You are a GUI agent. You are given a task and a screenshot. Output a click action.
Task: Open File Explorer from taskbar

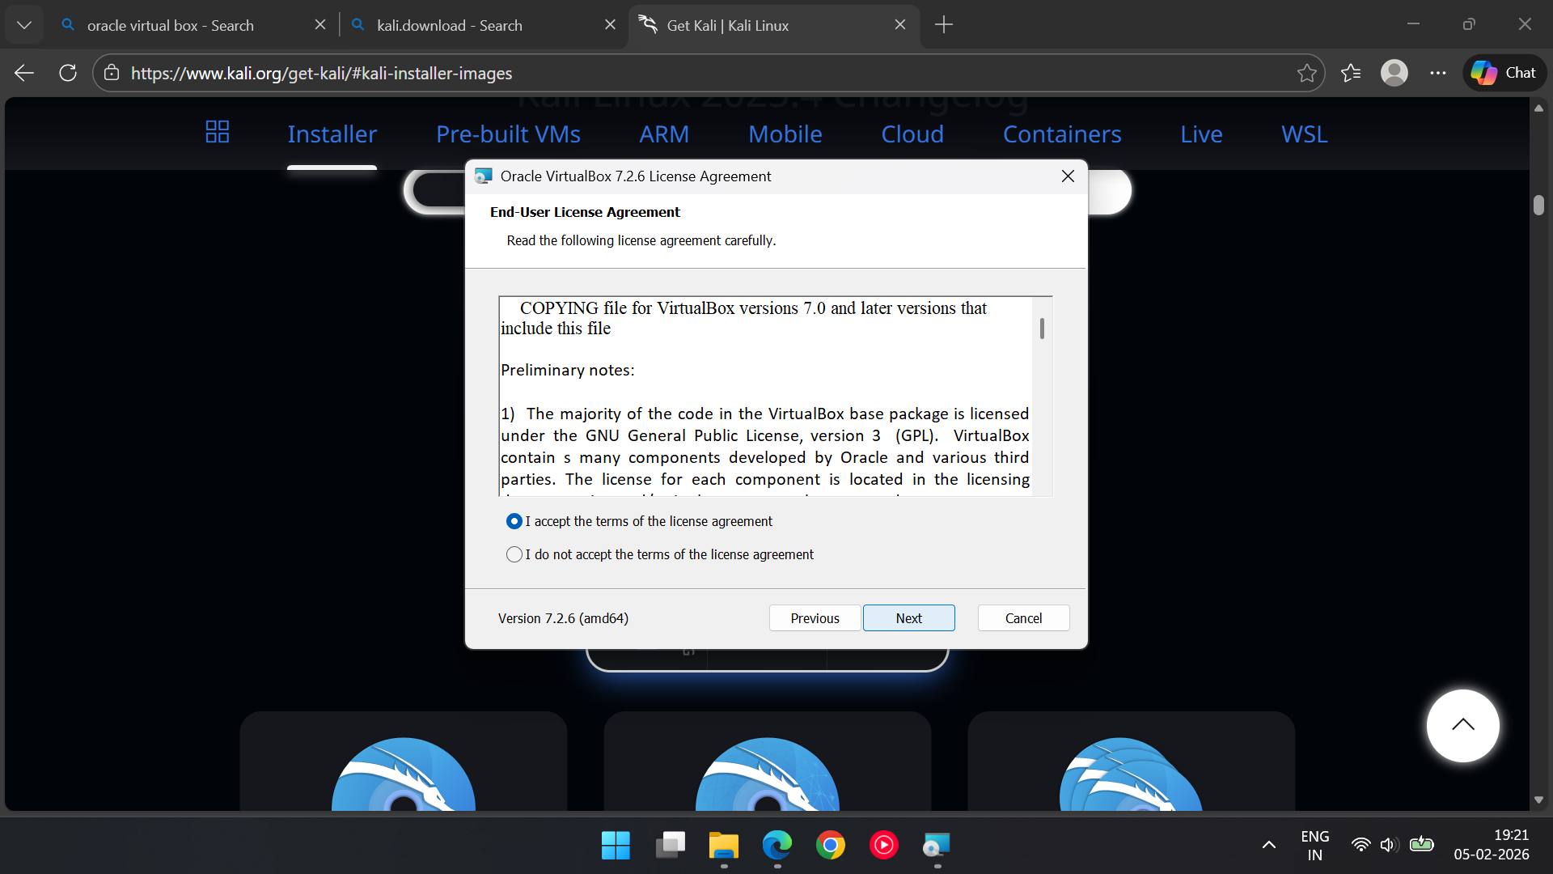tap(723, 846)
